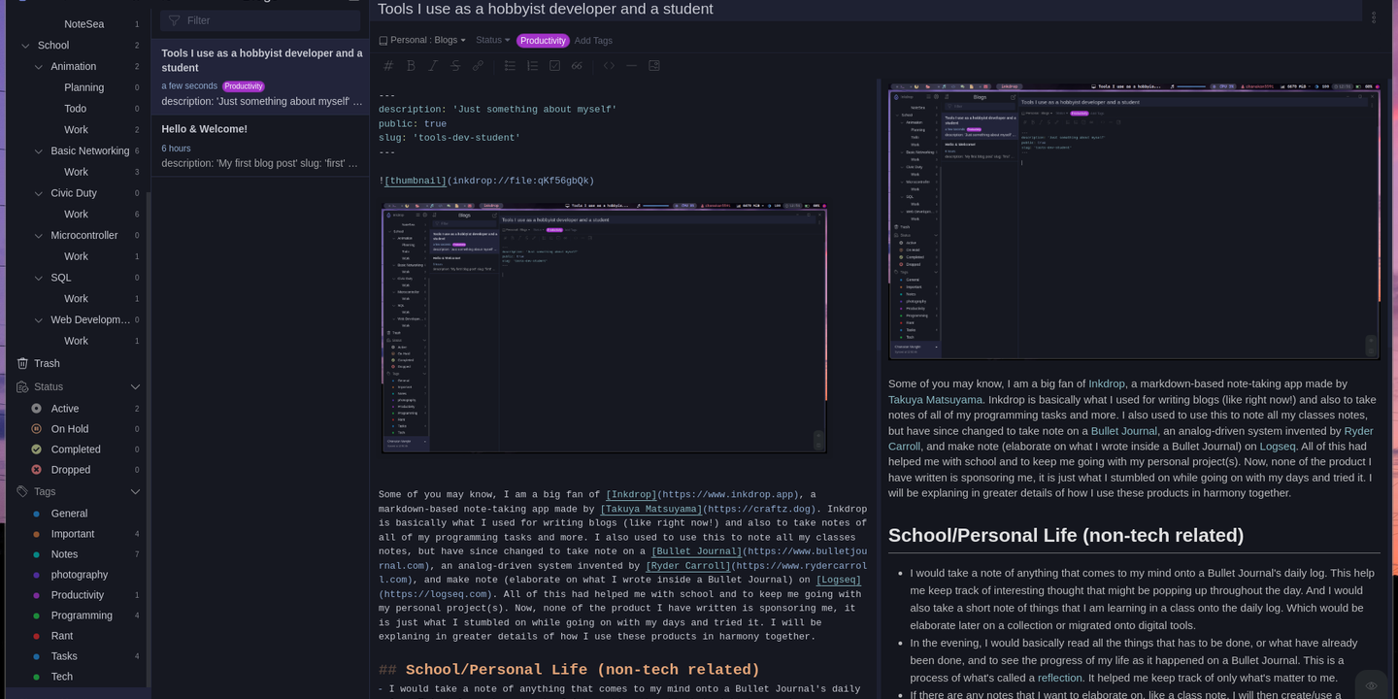Open the Personal : Blogs notebook dropdown
This screenshot has height=699, width=1398.
click(x=422, y=41)
